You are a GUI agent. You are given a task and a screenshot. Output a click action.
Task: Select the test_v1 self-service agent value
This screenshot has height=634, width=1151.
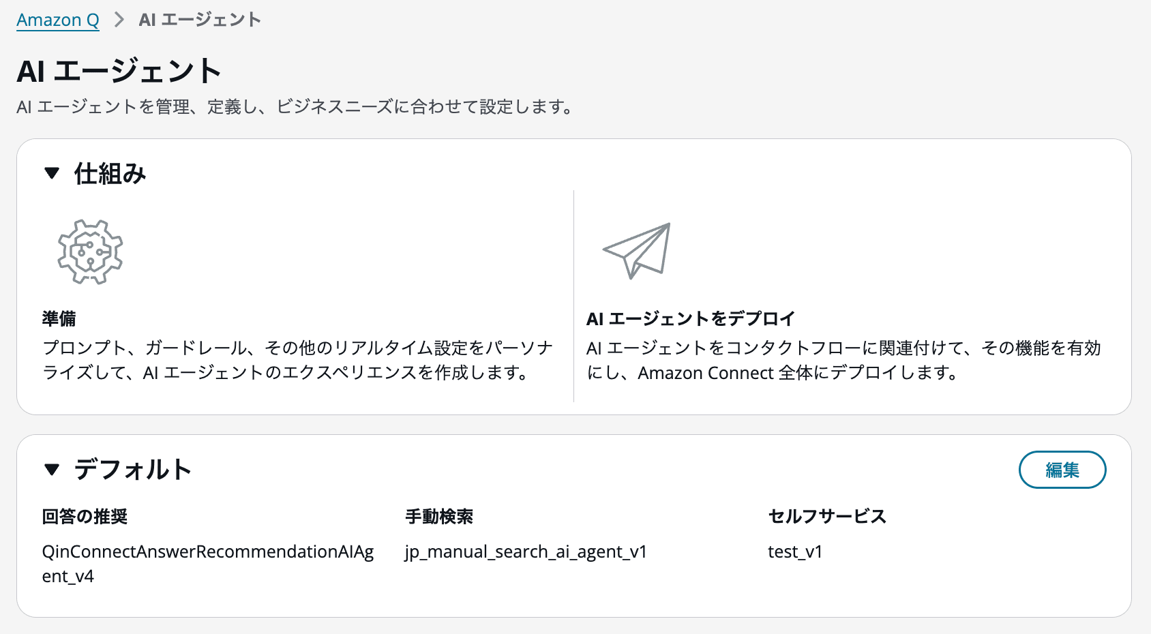point(795,552)
